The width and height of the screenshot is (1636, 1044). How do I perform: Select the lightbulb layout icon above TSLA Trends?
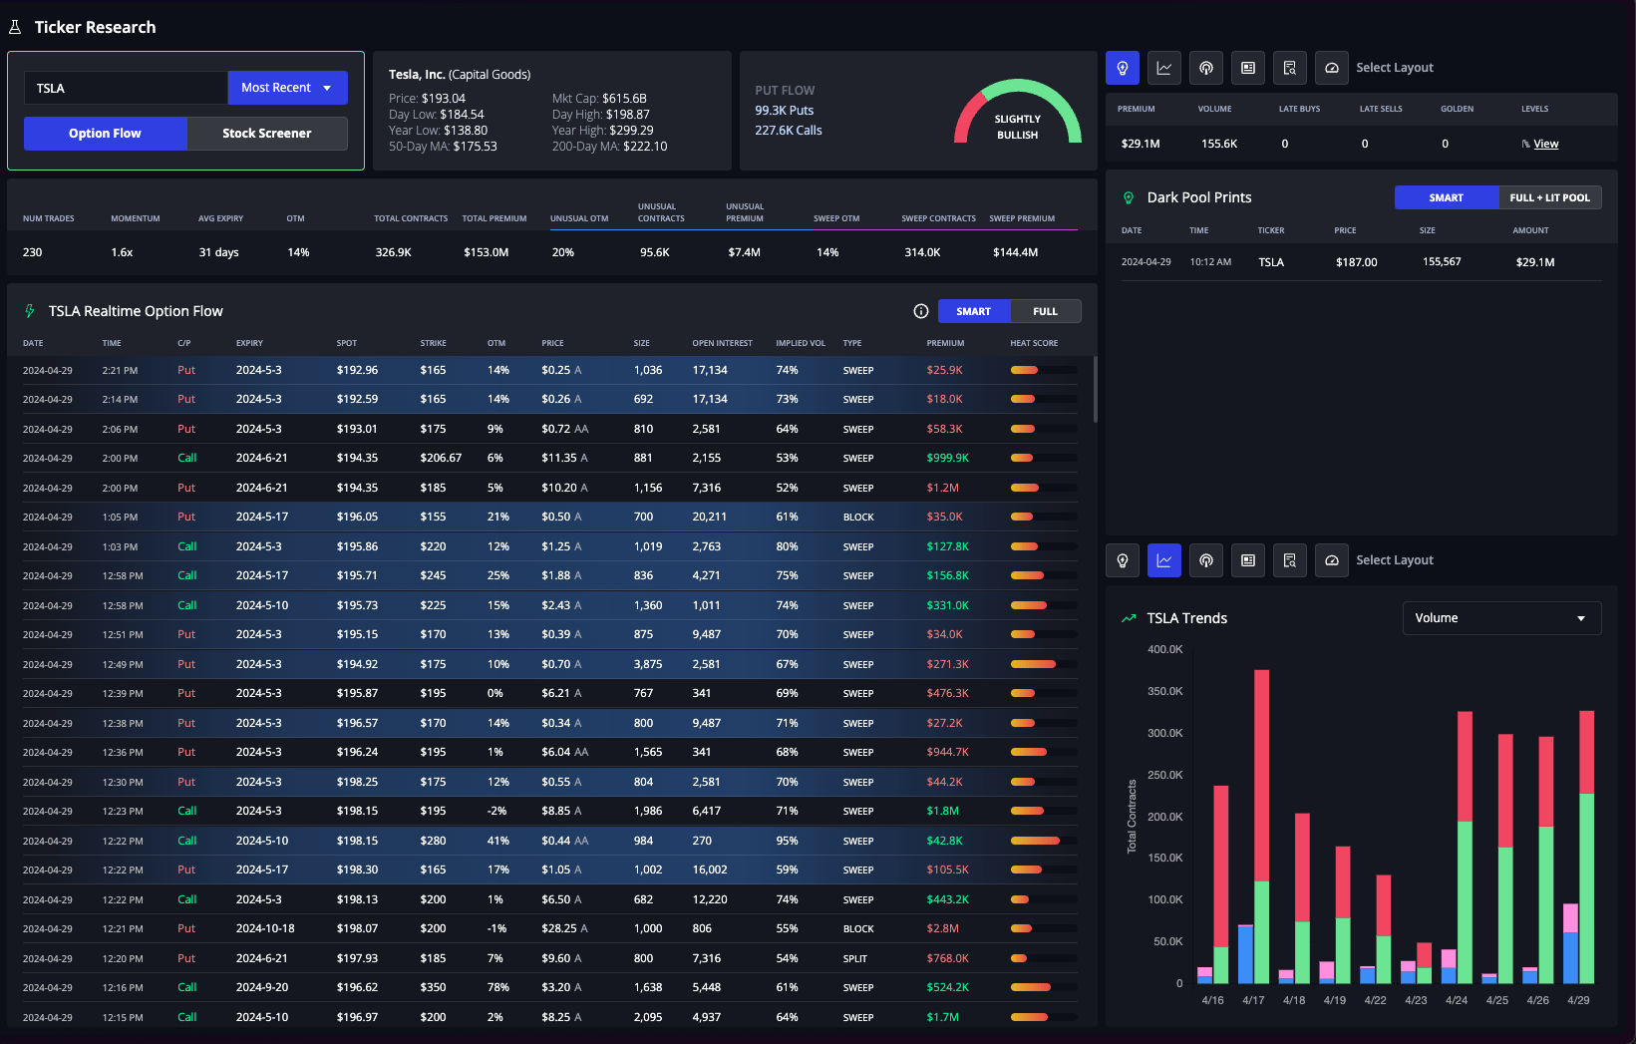tap(1123, 560)
